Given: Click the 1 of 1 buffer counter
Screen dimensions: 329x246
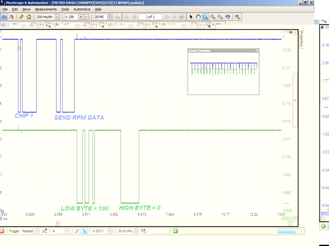Looking at the screenshot, I should pos(150,17).
